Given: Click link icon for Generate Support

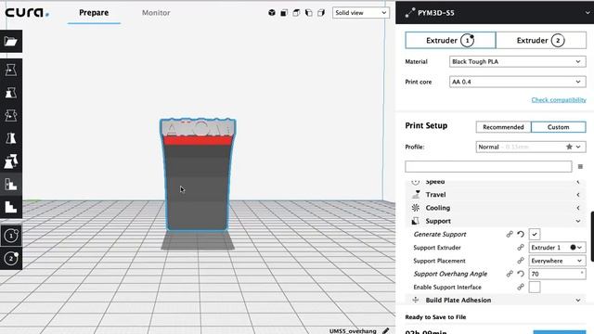Looking at the screenshot, I should 510,235.
